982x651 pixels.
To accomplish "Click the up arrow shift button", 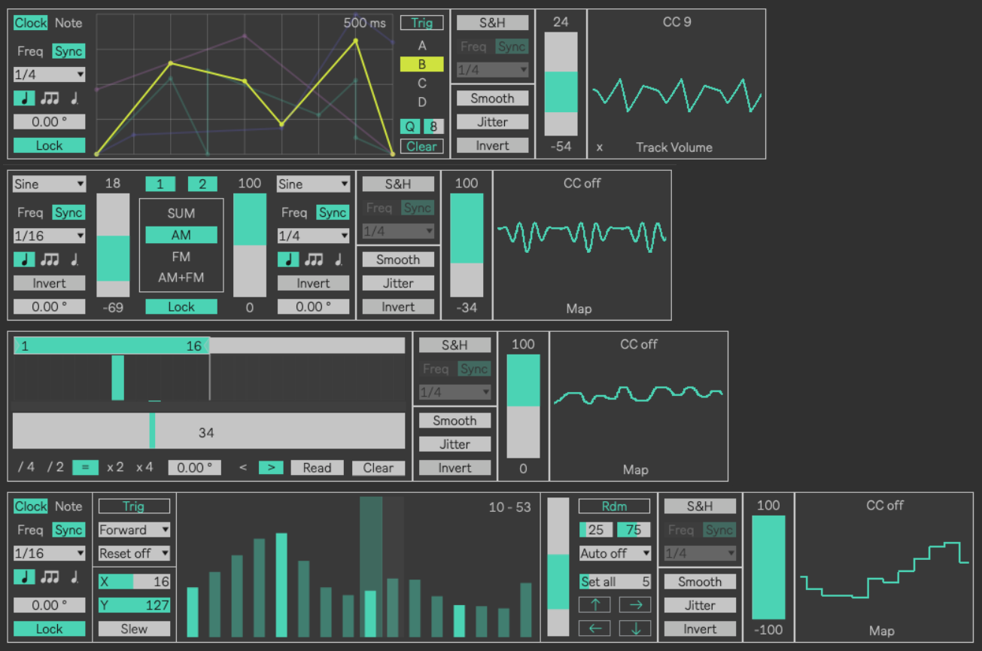I will pyautogui.click(x=594, y=604).
